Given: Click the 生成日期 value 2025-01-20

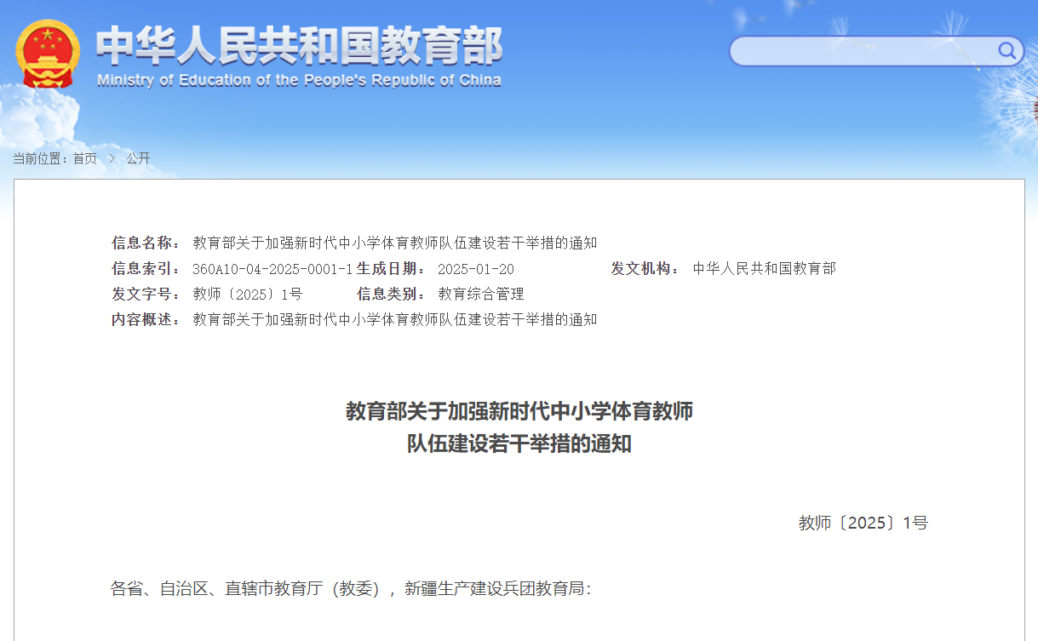Looking at the screenshot, I should point(475,269).
